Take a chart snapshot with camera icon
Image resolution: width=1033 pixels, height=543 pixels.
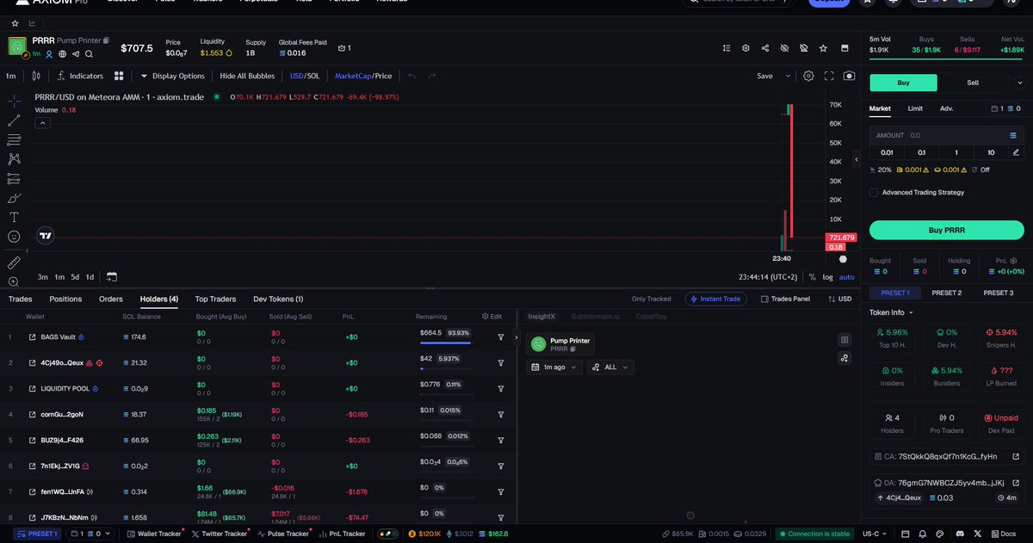[850, 76]
